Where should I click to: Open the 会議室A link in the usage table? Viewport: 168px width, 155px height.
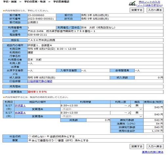tap(20, 113)
